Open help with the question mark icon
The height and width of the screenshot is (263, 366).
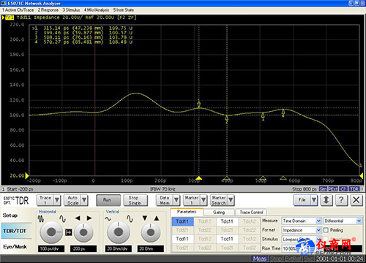341,200
